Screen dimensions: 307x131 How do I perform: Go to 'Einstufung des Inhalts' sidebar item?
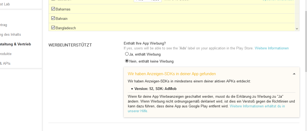pos(10,35)
